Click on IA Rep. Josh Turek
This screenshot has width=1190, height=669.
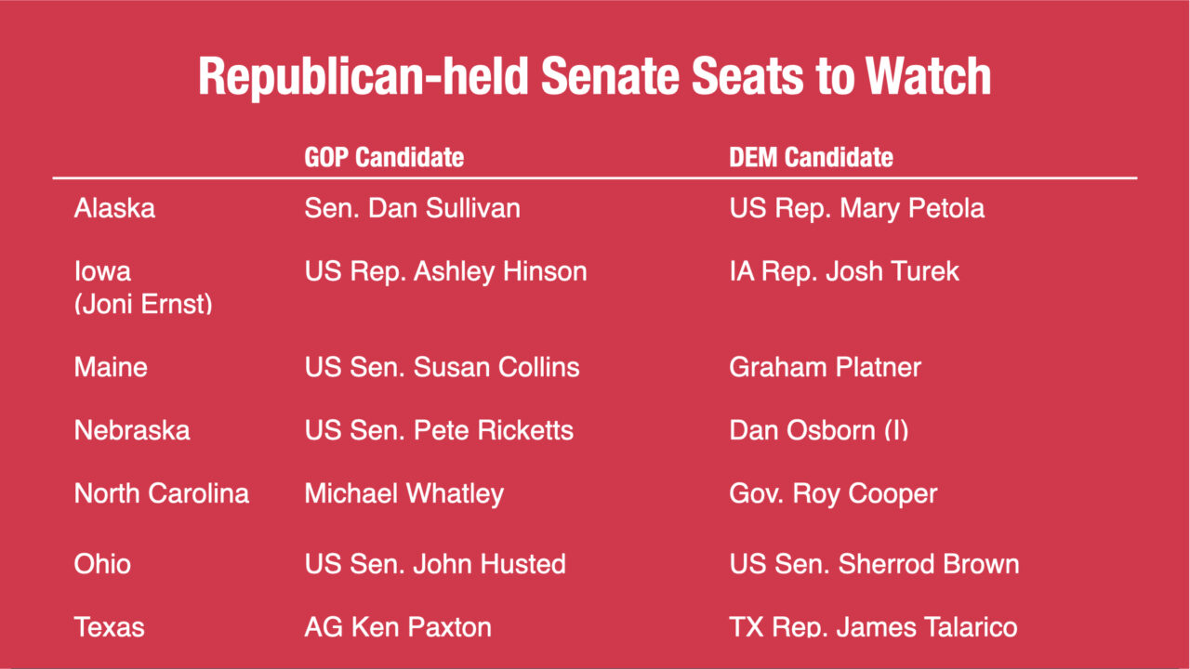pos(844,272)
